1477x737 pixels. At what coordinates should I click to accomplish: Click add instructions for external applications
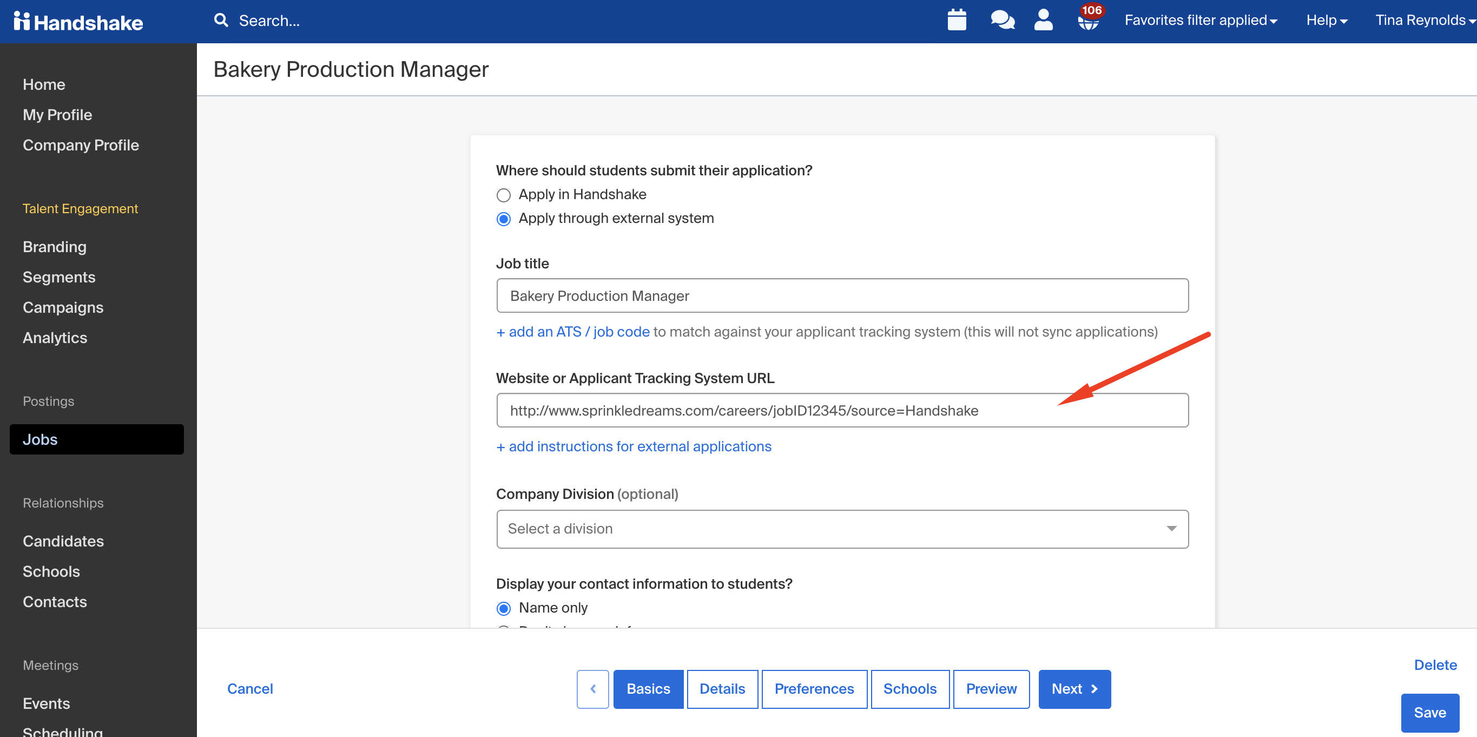[x=634, y=446]
